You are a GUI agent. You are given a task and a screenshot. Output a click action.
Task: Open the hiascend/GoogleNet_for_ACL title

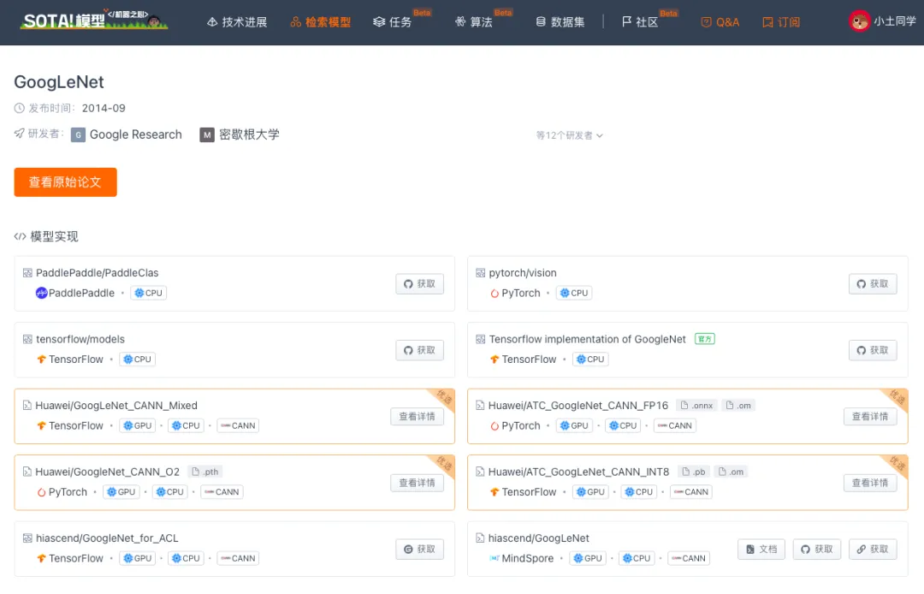tap(107, 538)
